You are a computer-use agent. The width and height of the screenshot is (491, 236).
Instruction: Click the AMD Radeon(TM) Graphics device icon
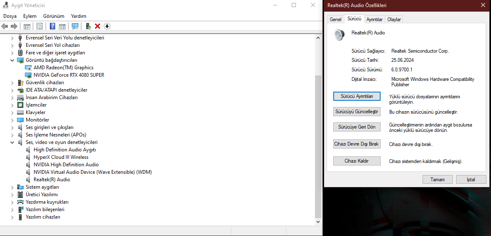click(28, 68)
